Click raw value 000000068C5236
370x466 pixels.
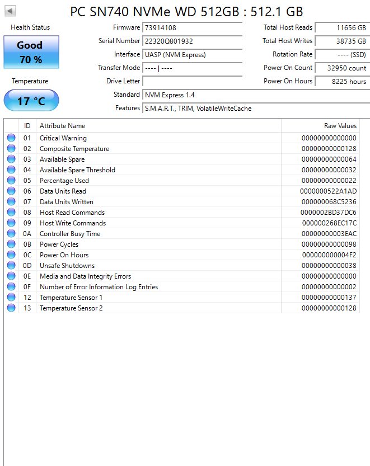click(329, 202)
